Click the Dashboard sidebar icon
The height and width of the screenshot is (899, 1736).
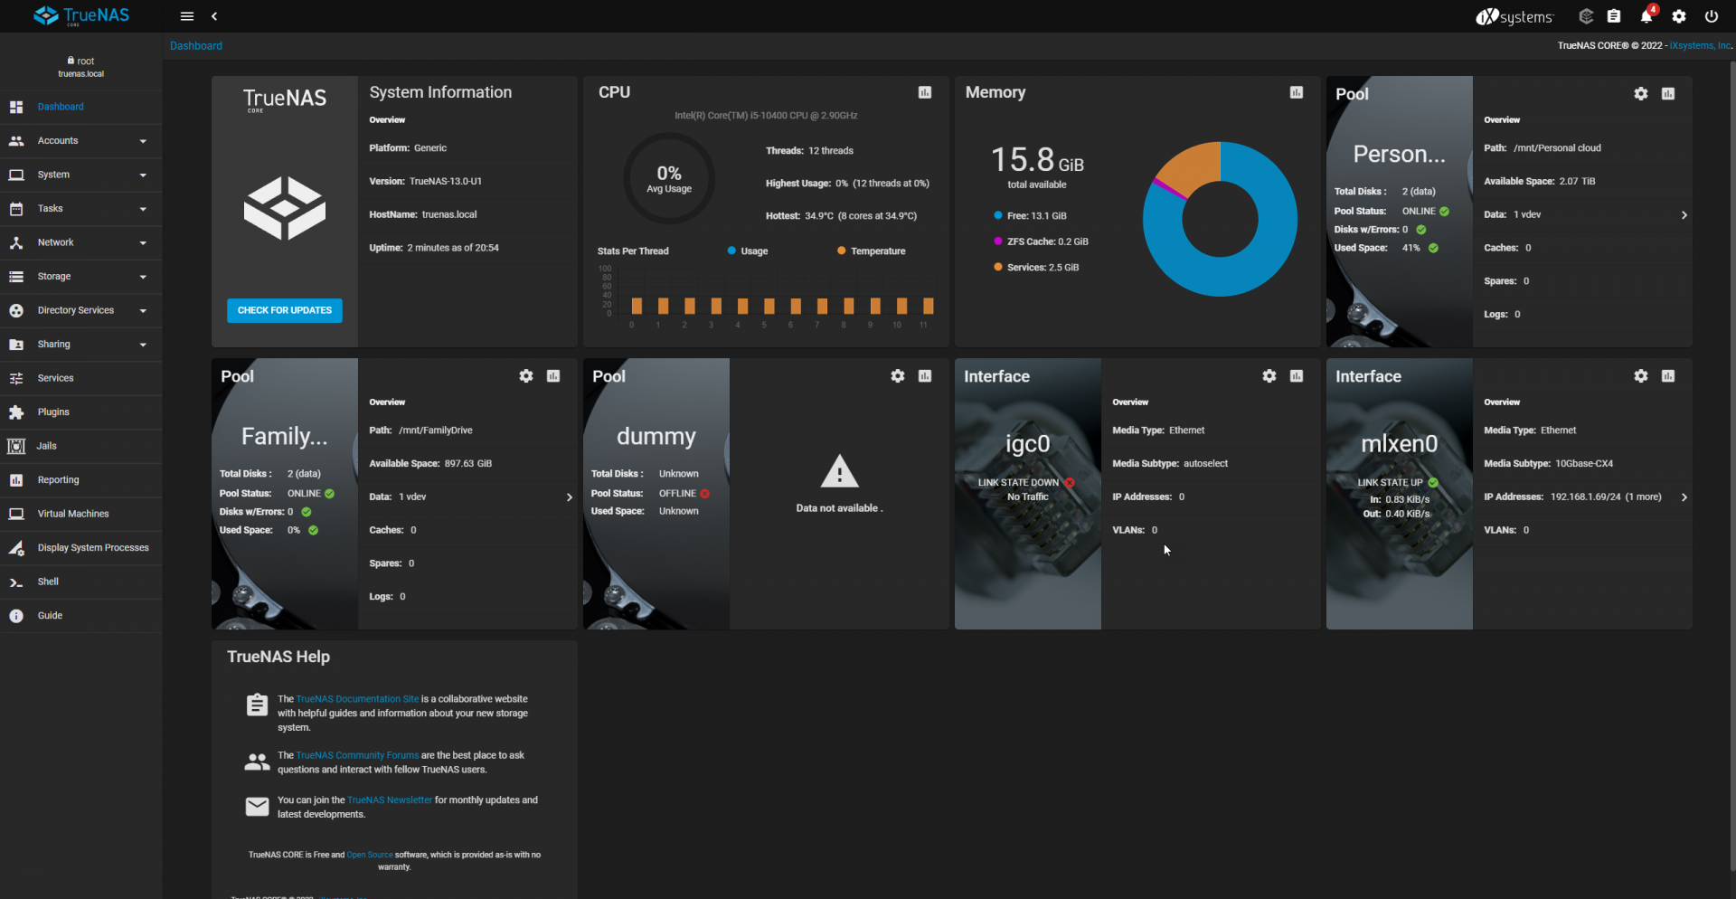pyautogui.click(x=16, y=107)
